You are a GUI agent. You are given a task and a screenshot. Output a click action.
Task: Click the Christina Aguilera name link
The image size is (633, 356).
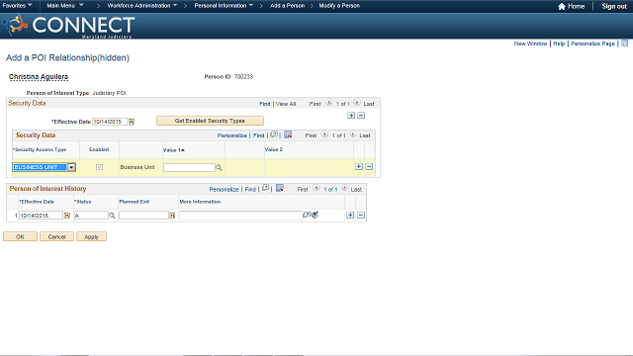39,77
